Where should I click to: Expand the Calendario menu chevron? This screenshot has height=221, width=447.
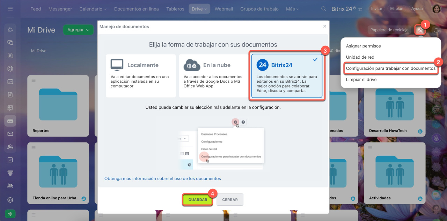(105, 9)
